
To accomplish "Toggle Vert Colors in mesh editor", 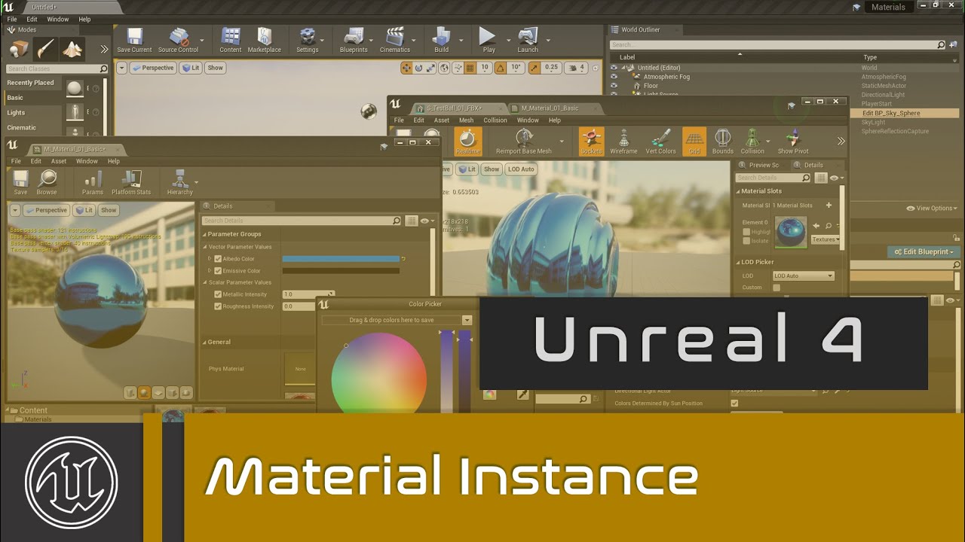I will point(661,142).
